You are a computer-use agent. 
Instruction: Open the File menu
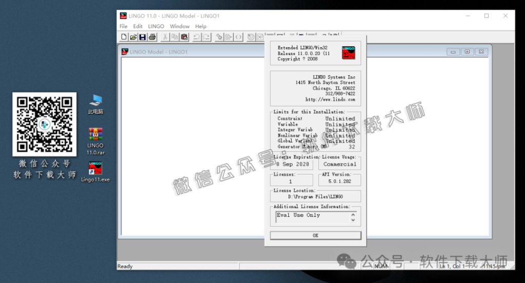tap(124, 26)
